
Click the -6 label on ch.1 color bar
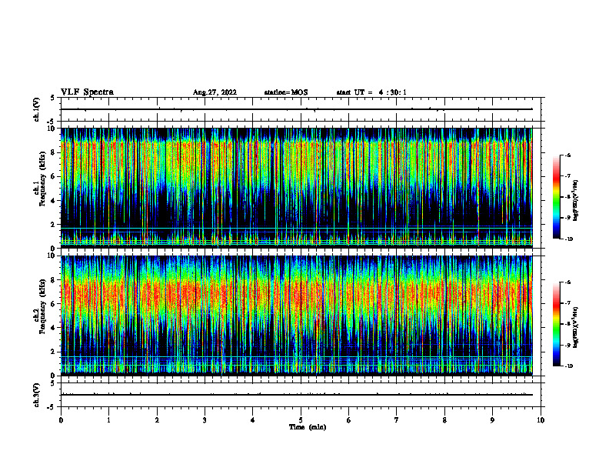click(567, 155)
